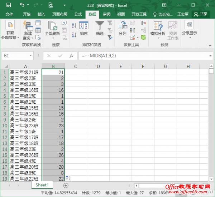215x197 pixels.
Task: Expand the 全部刷新 dropdown menu
Action: click(53, 38)
